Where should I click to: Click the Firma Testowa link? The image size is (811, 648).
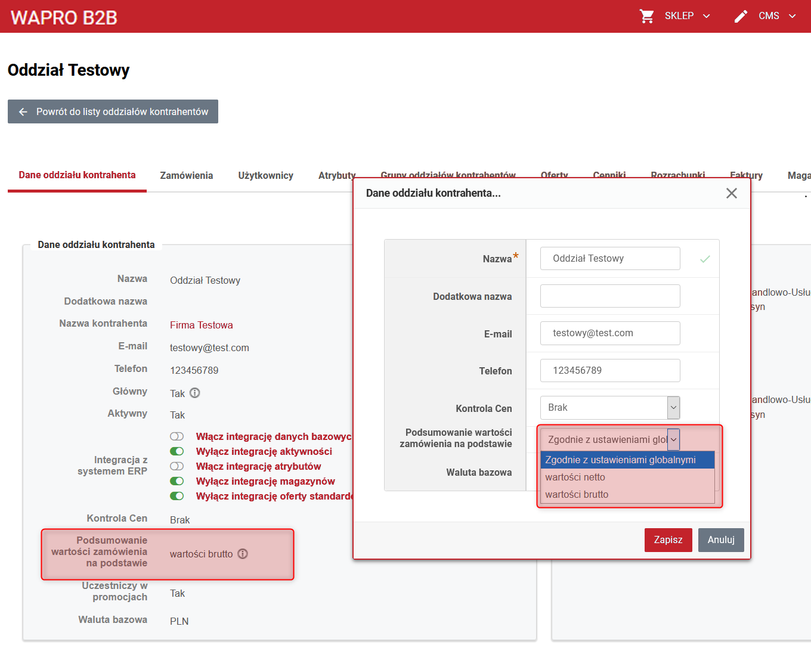(x=202, y=325)
